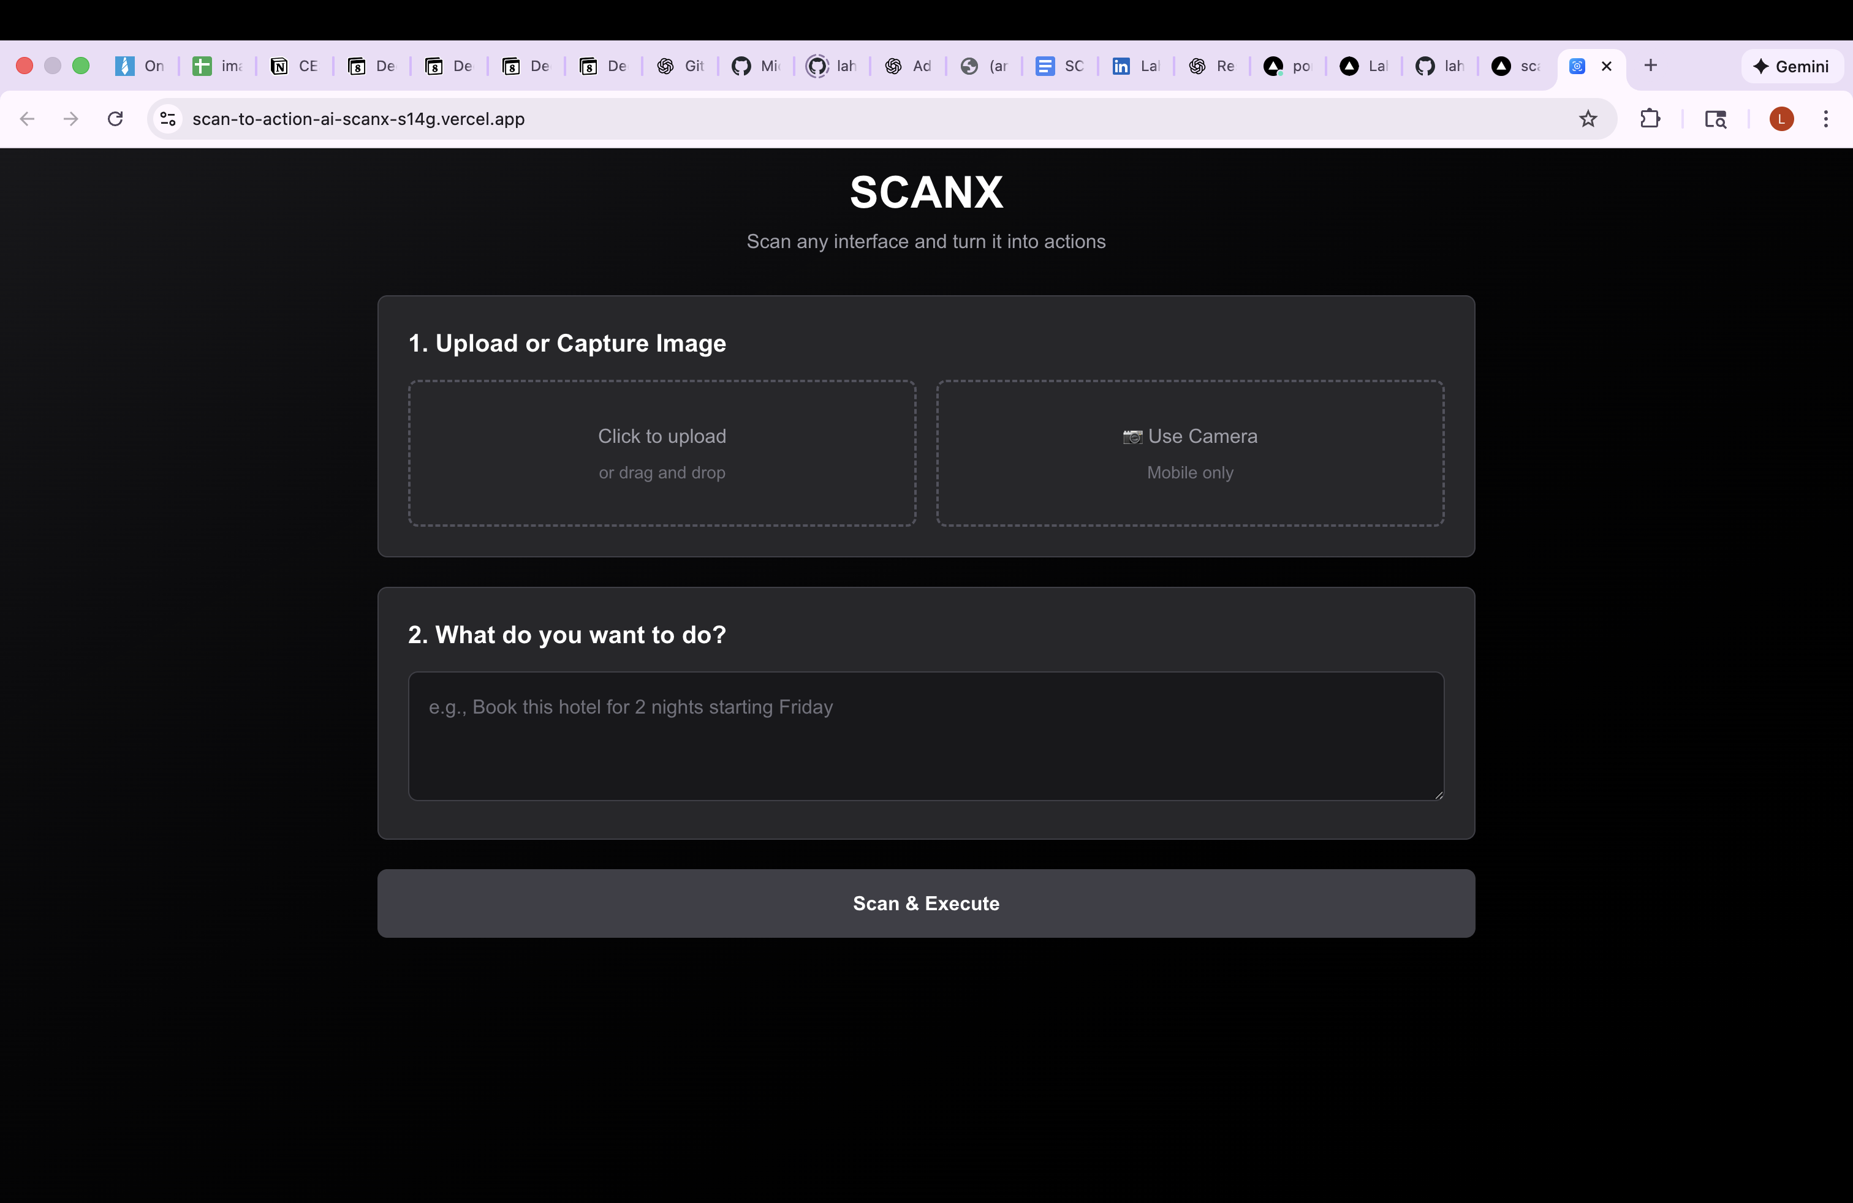Open the GitHub bookmark labeled Mi
Screen dimensions: 1853x1203
coord(754,66)
